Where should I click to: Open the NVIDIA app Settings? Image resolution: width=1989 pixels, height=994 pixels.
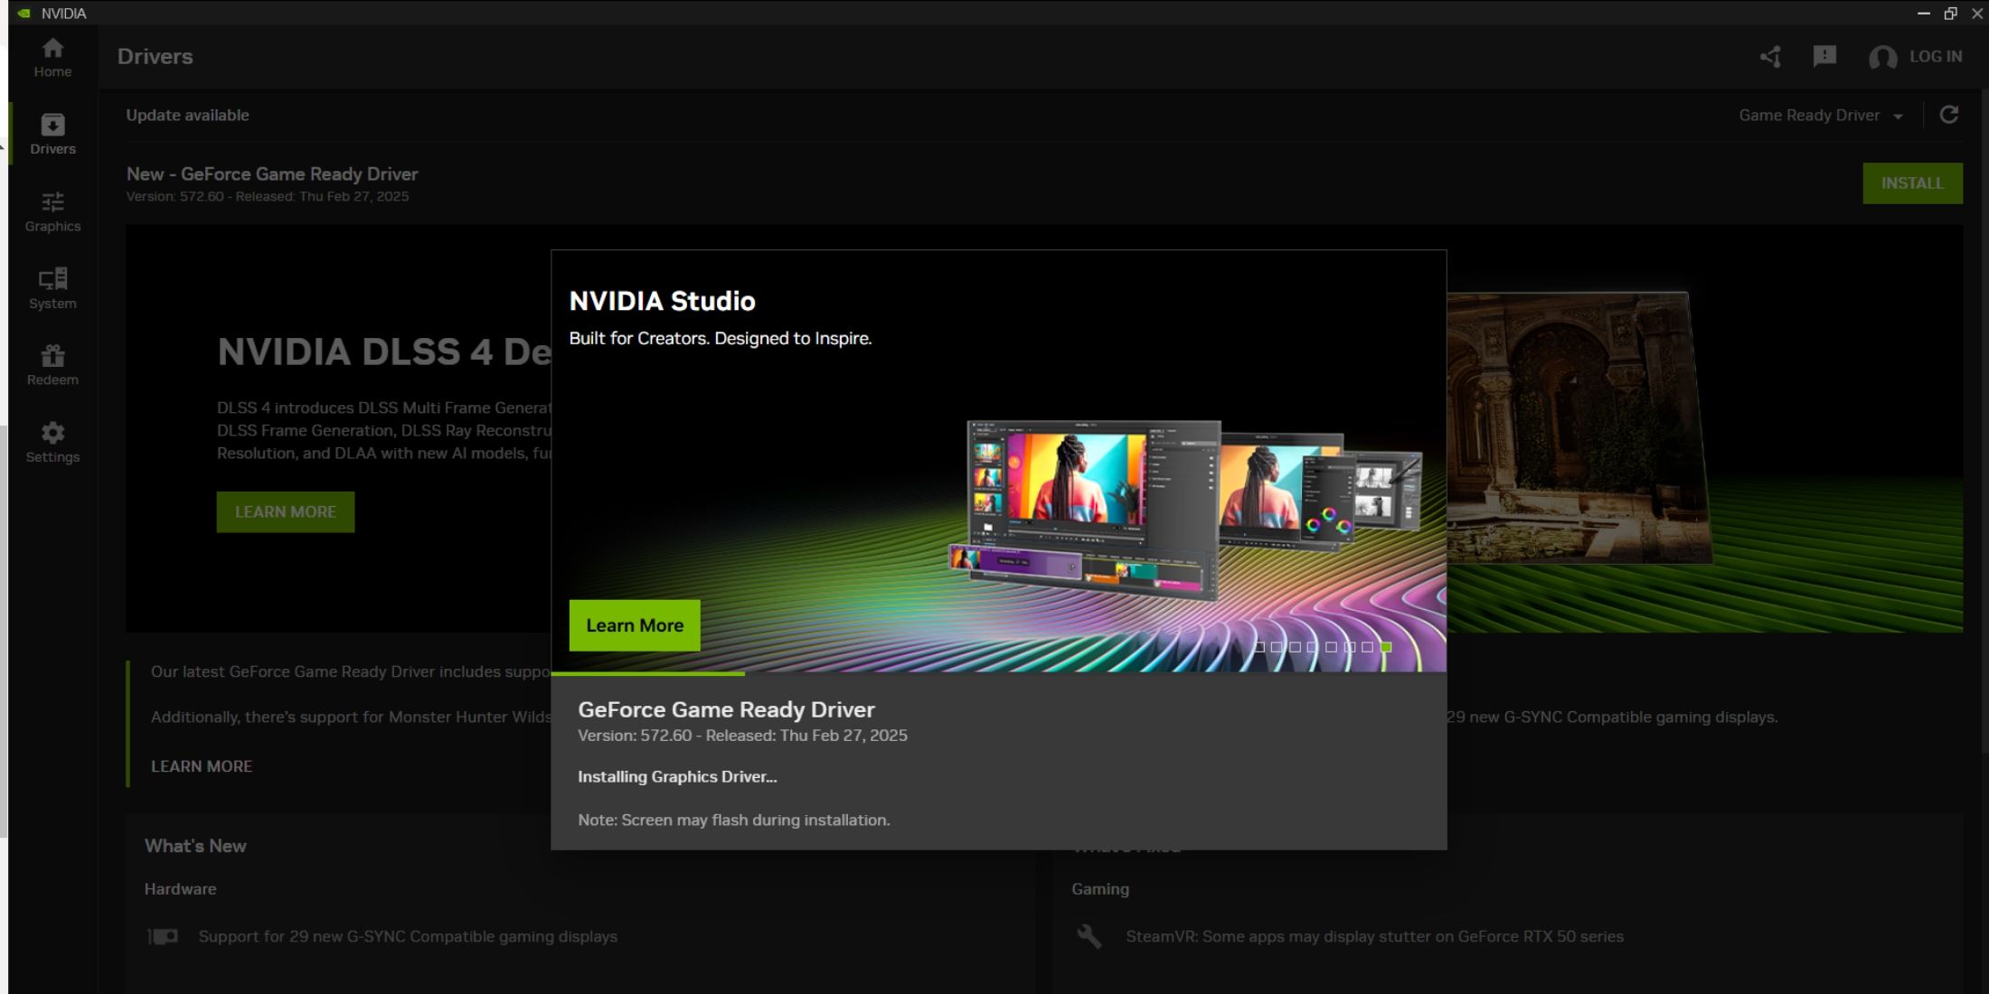click(x=52, y=440)
